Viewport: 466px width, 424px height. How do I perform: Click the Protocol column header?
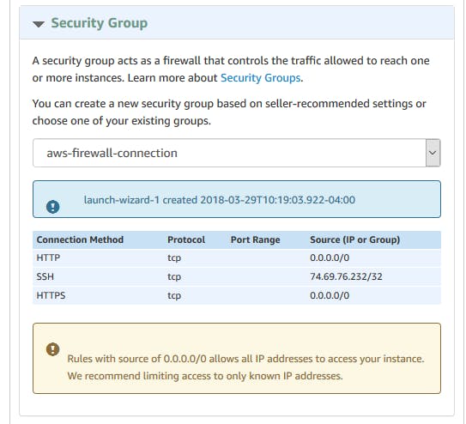186,239
